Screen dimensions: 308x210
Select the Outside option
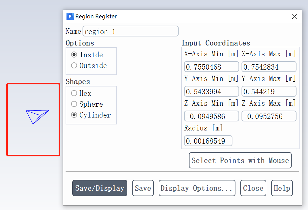[74, 66]
